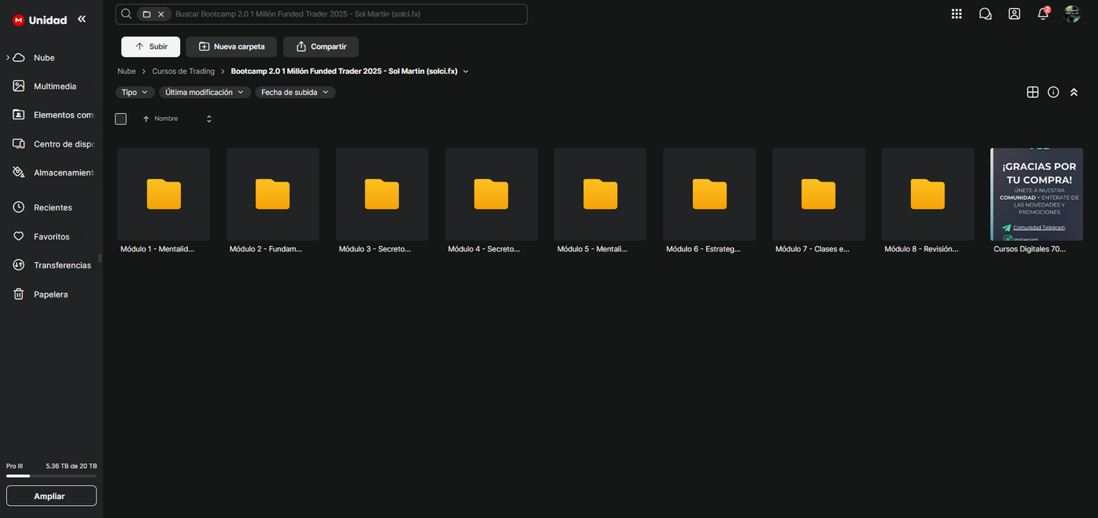Open the contacts icon

(1014, 14)
